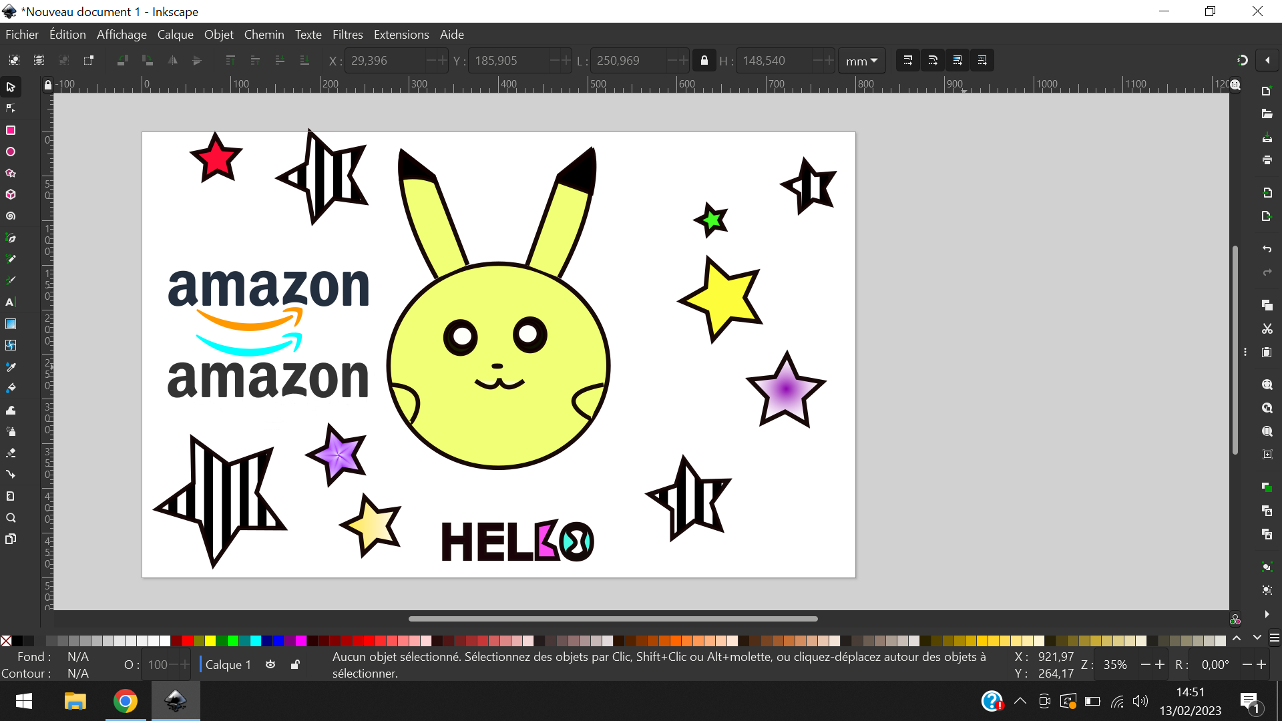Open Chrome from the taskbar

[126, 701]
